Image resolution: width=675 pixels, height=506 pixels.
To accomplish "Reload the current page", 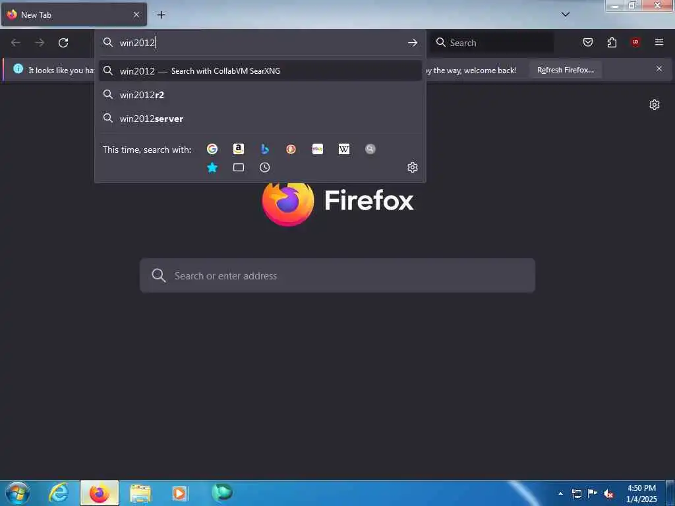I will (63, 43).
